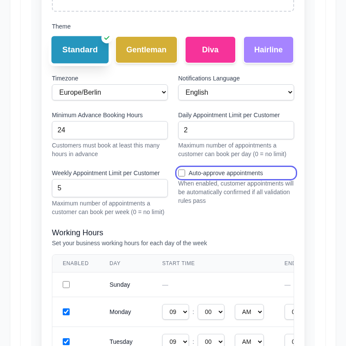Uncheck the Tuesday enabled checkbox
346x346 pixels.
coord(66,342)
